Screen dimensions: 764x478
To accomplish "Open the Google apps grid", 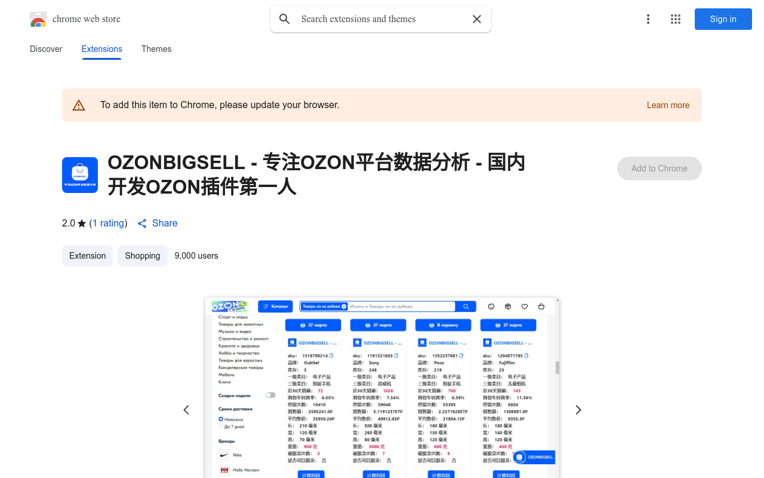I will click(x=676, y=19).
